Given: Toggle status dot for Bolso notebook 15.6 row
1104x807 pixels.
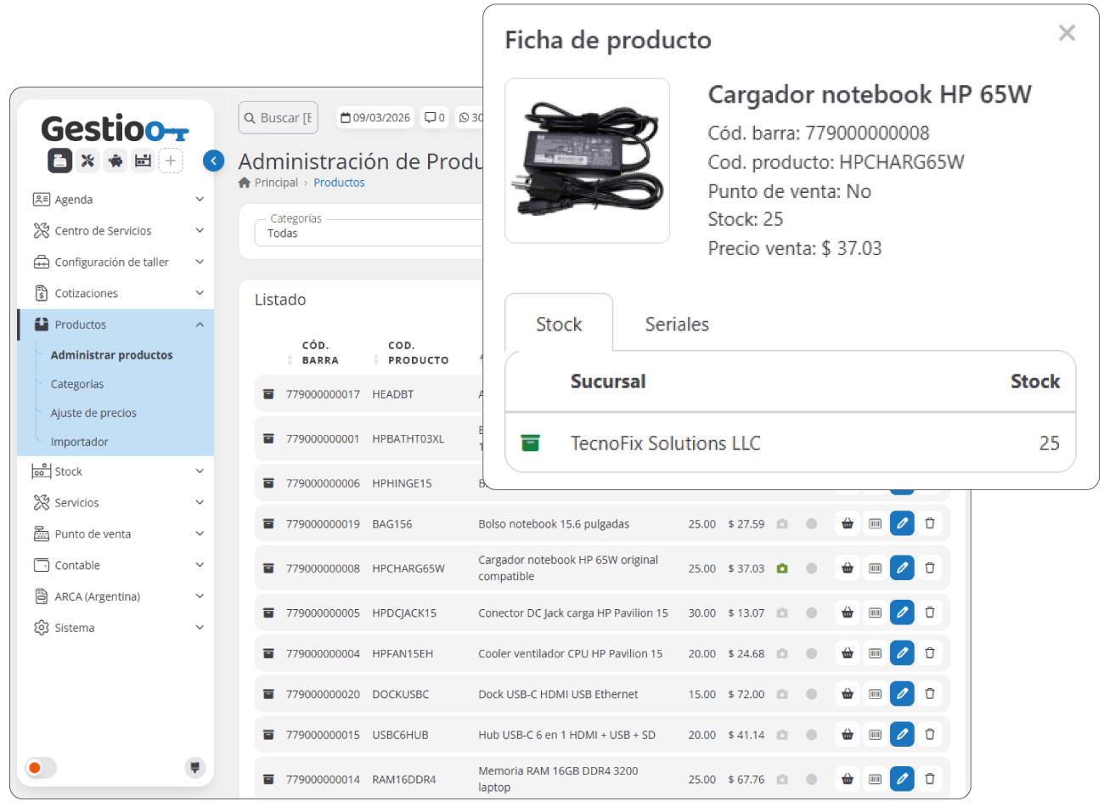Looking at the screenshot, I should click(x=812, y=524).
